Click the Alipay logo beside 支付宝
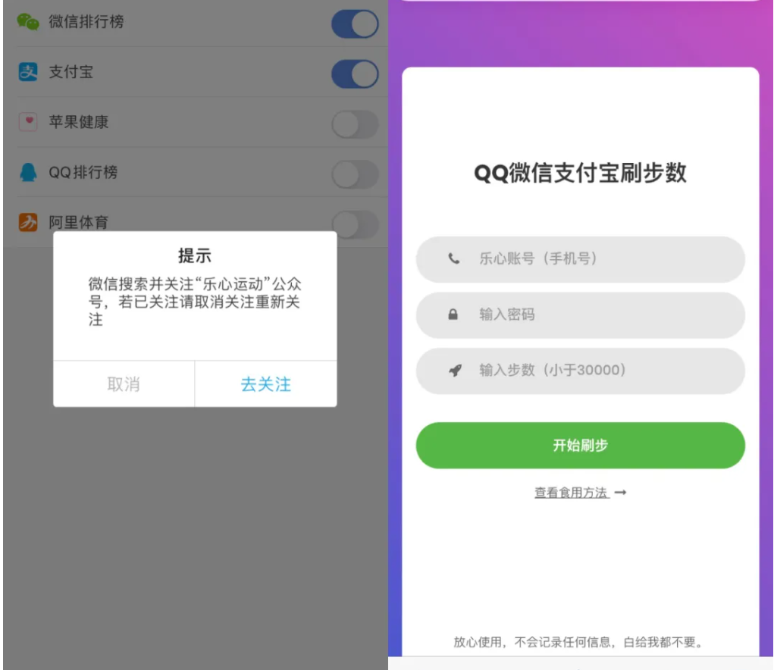The width and height of the screenshot is (774, 670). coord(28,72)
